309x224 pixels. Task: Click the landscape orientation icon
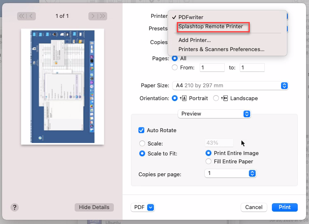224,98
